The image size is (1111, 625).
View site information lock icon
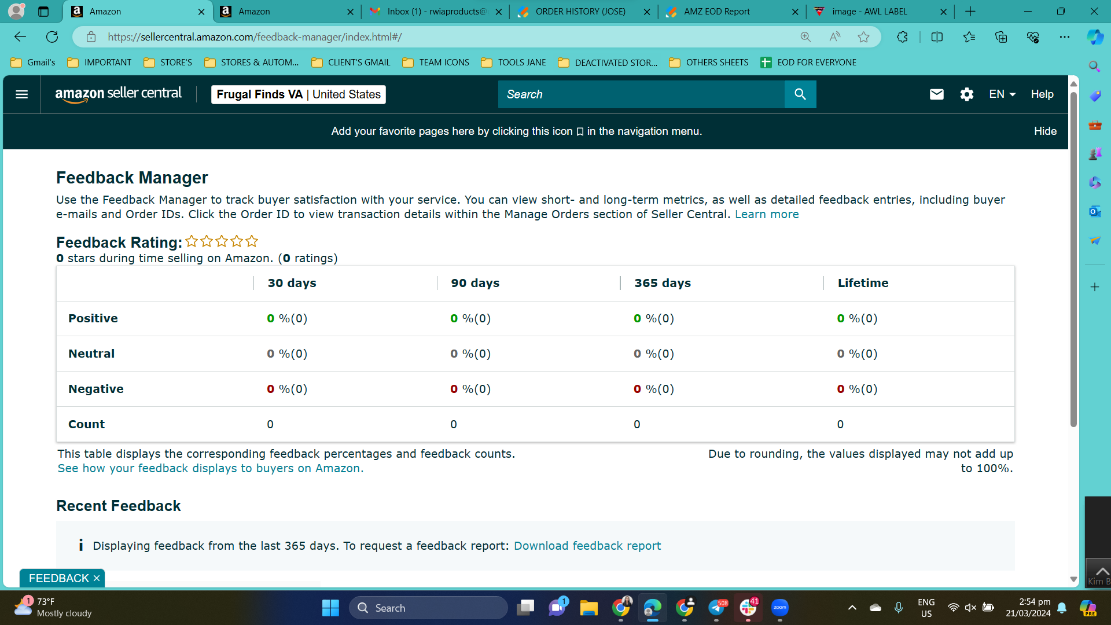tap(91, 37)
